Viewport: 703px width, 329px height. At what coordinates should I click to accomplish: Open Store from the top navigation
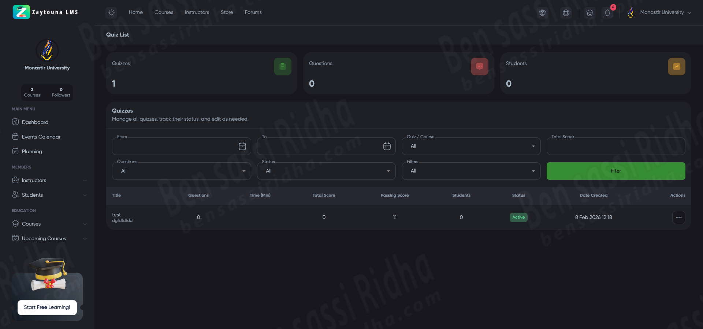(x=227, y=12)
